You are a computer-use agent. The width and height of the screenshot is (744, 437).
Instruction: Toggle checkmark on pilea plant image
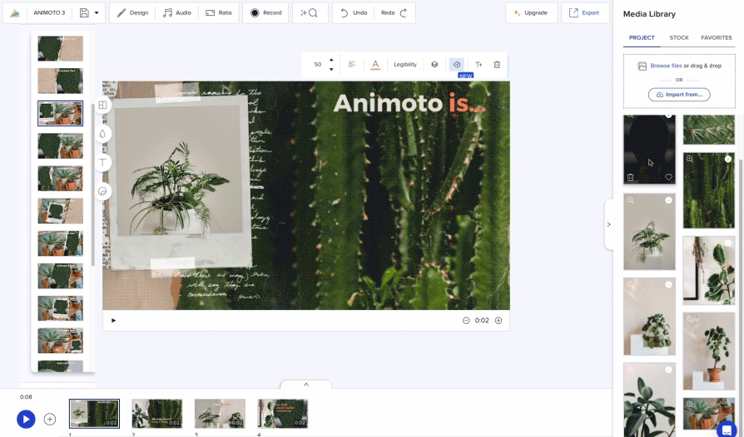668,284
